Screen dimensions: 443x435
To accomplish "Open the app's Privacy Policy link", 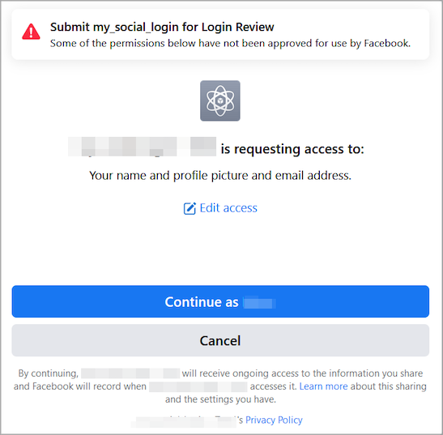I will pyautogui.click(x=274, y=420).
